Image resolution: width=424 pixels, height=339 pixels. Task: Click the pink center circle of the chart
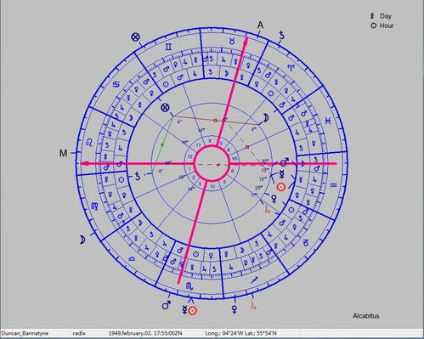point(212,163)
